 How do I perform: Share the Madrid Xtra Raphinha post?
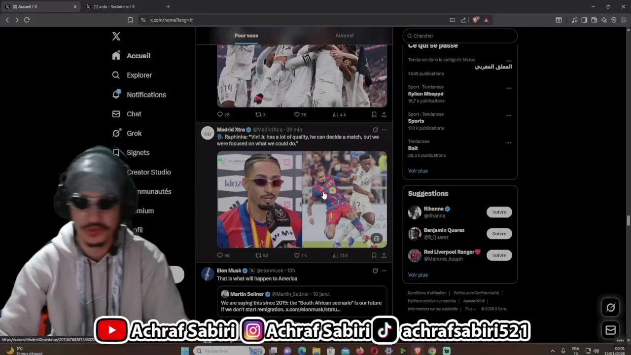coord(384,255)
